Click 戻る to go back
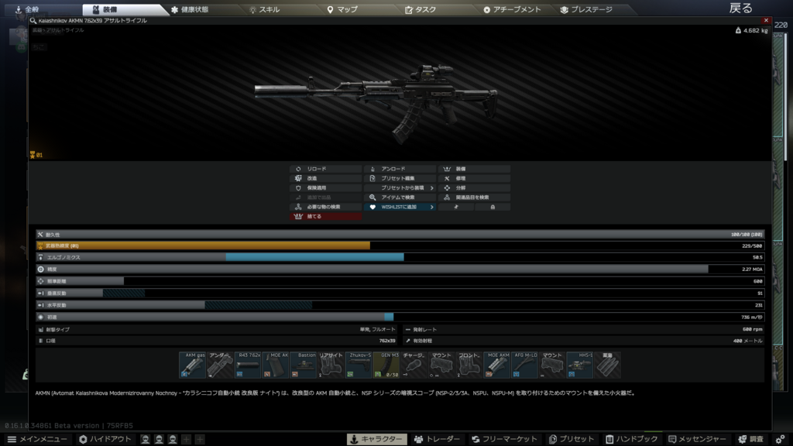793x446 pixels. tap(741, 8)
